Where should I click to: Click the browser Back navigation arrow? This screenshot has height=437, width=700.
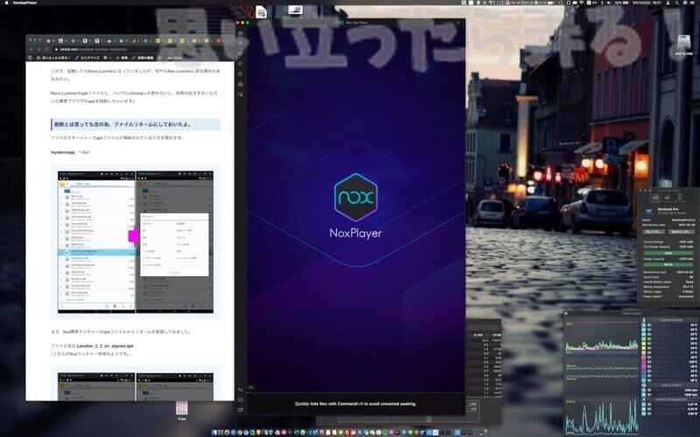pos(31,49)
